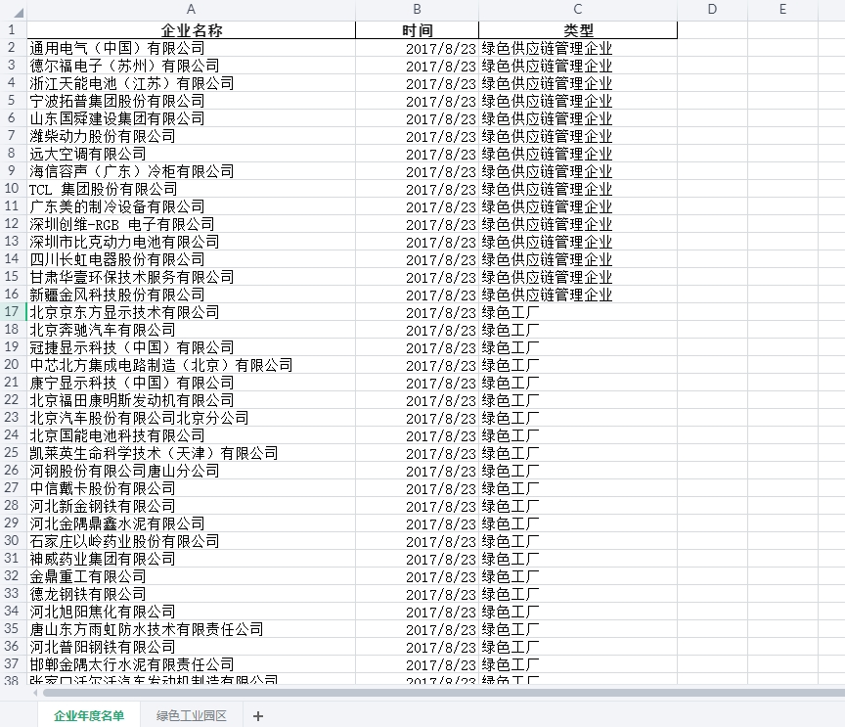Screen dimensions: 845x727
Task: Select cell 新疆金风科技股份有限公司
Action: pyautogui.click(x=192, y=295)
